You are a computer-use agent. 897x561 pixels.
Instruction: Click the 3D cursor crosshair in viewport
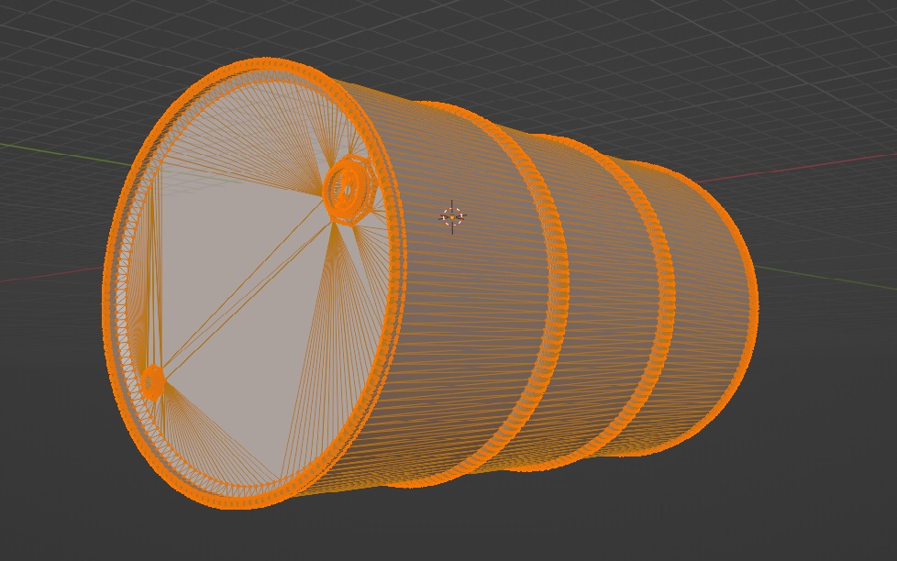tap(452, 216)
